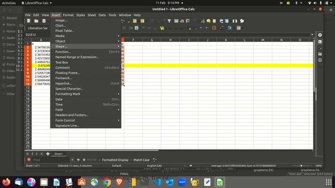Open the Find field history dropdown
Screen dimensions: 335x188
(72, 160)
